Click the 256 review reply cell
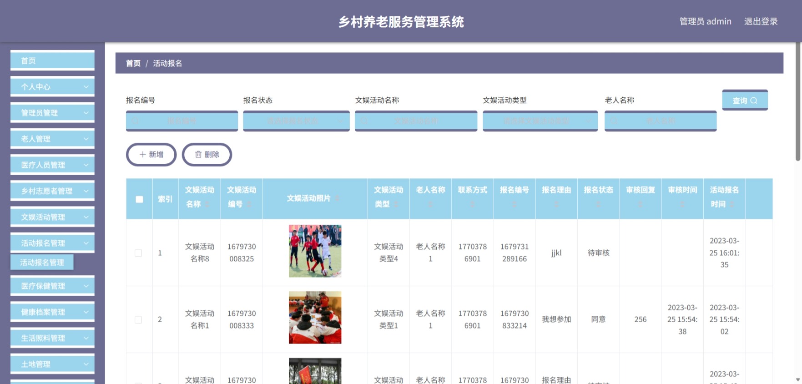Image resolution: width=802 pixels, height=384 pixels. pos(641,319)
